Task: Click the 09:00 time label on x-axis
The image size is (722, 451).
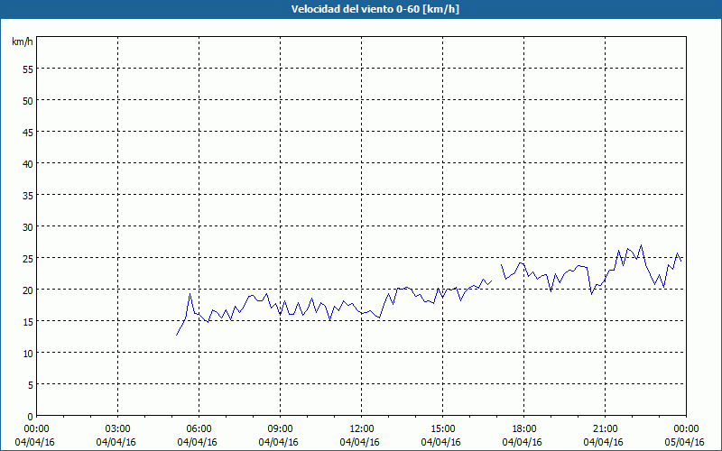Action: coord(281,429)
